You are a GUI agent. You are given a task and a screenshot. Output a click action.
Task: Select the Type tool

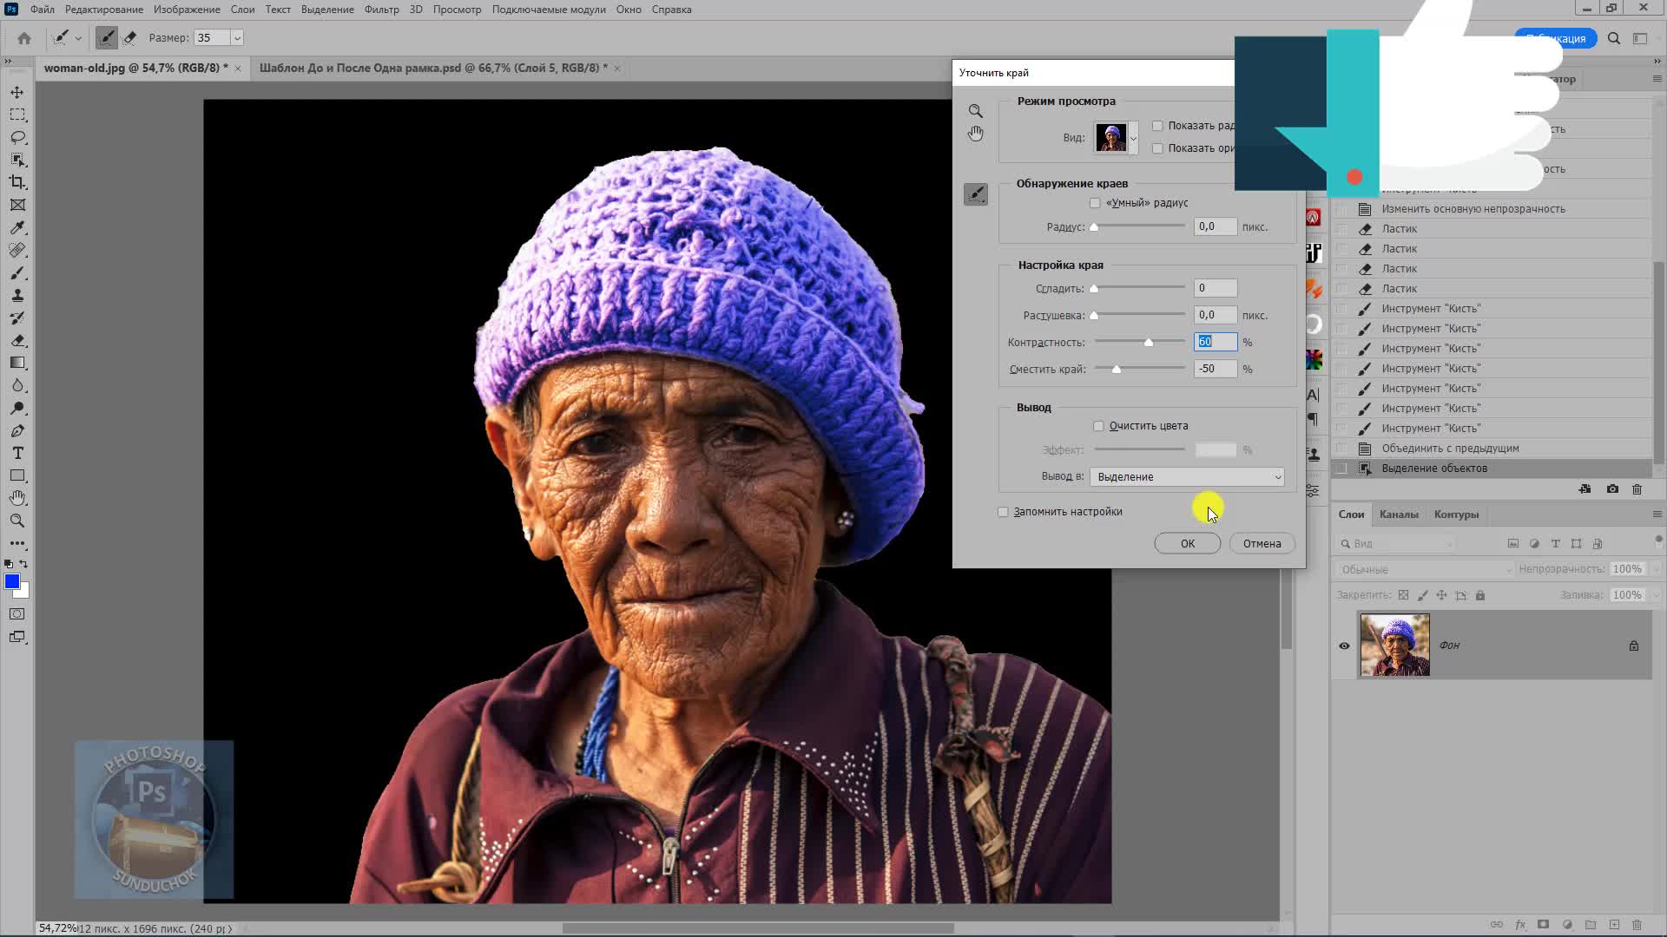tap(17, 453)
